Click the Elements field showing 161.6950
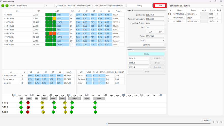The height and width of the screenshot is (126, 224). coord(155,15)
